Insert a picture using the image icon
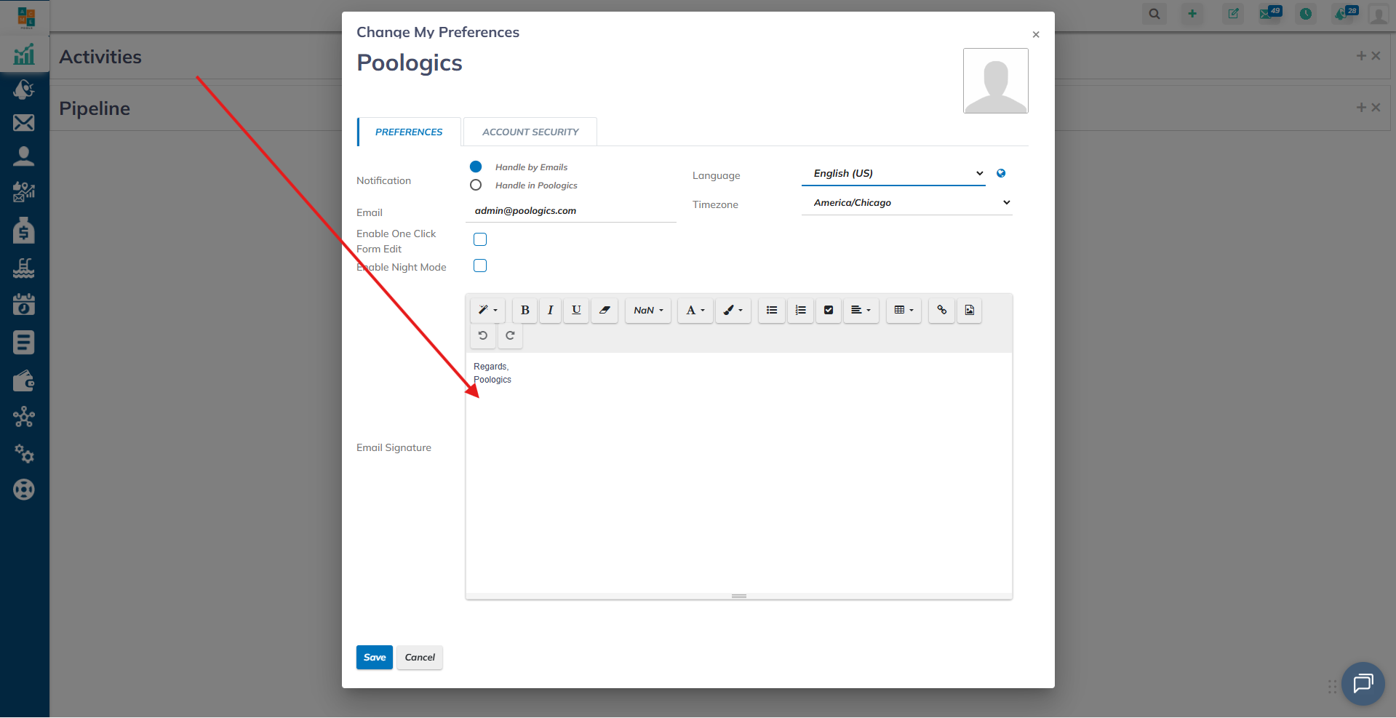Viewport: 1396px width, 718px height. (969, 310)
